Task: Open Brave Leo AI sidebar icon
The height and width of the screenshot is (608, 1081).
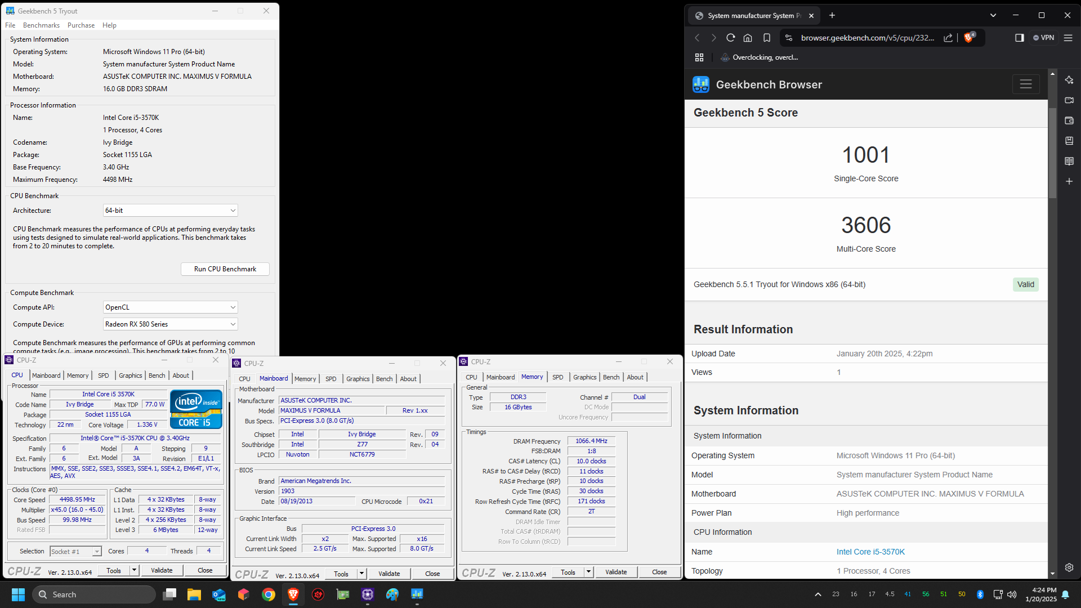Action: coord(1069,80)
